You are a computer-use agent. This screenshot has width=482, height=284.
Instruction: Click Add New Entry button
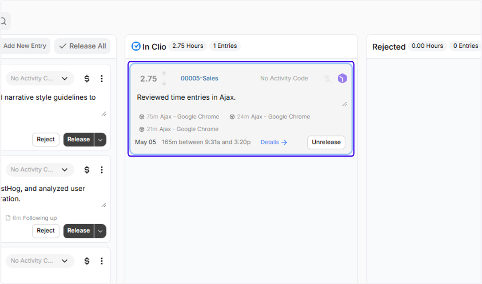pos(25,46)
